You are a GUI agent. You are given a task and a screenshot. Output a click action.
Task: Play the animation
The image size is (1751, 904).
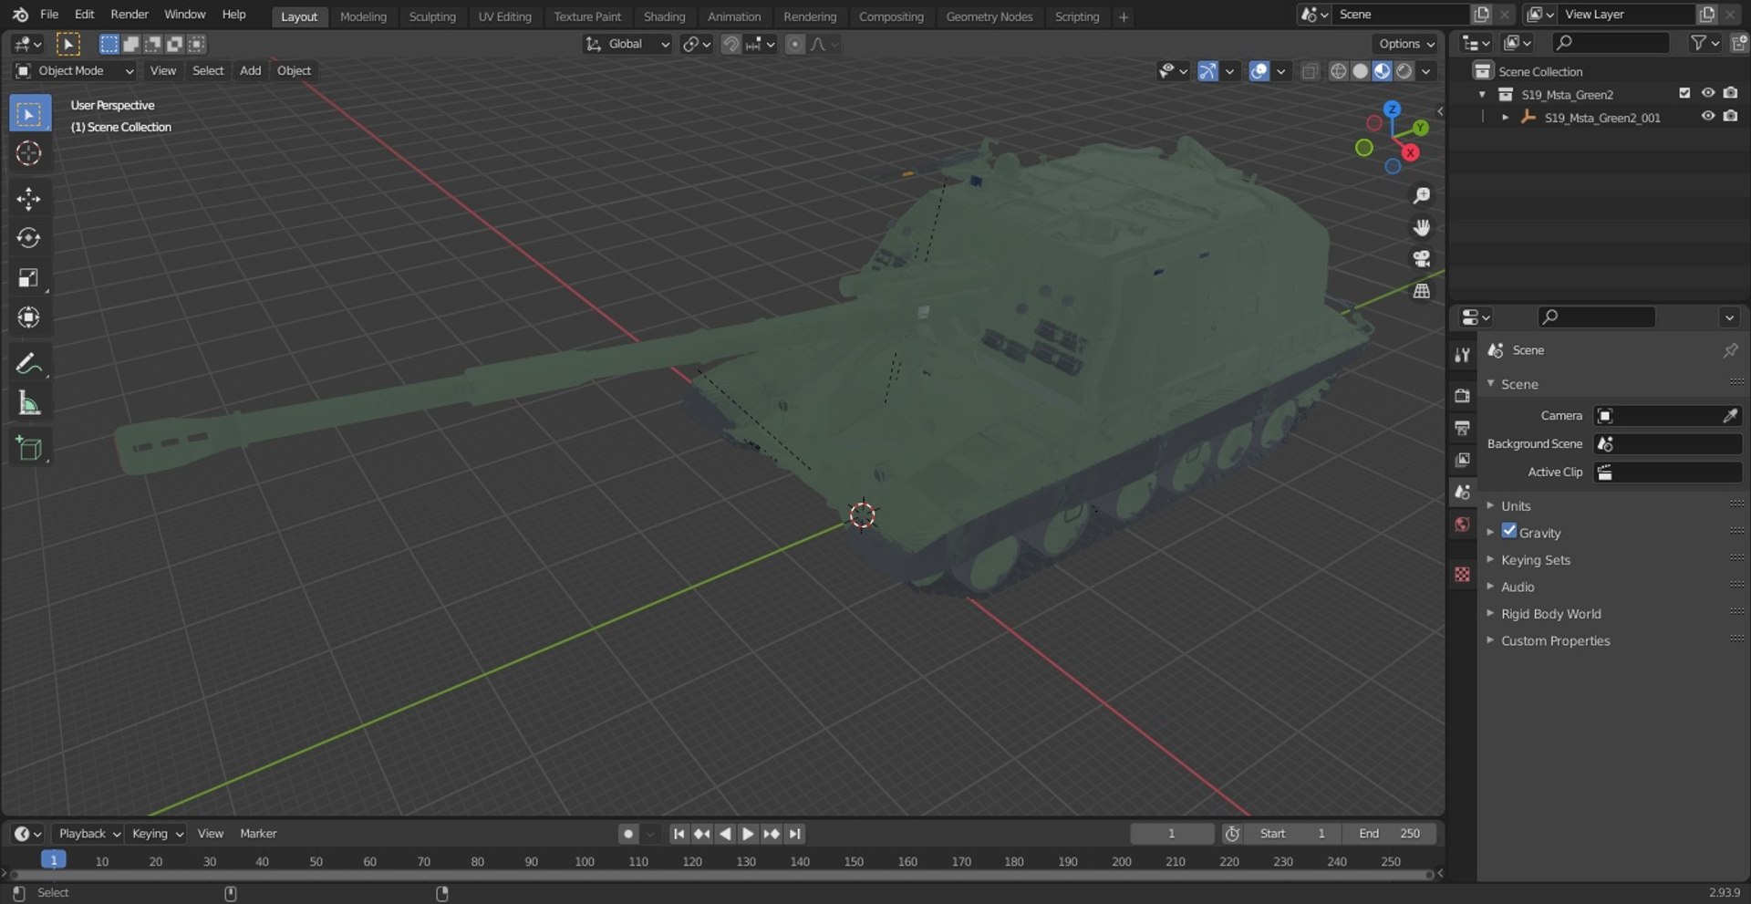748,834
